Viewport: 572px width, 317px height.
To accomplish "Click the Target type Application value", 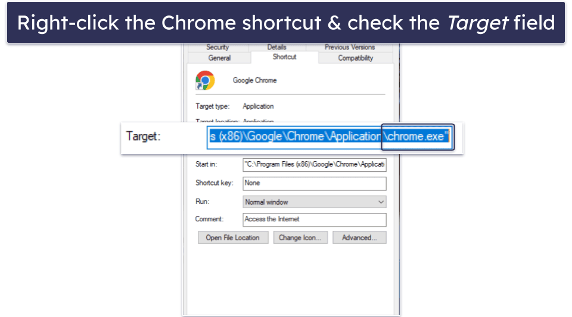I will [x=258, y=106].
